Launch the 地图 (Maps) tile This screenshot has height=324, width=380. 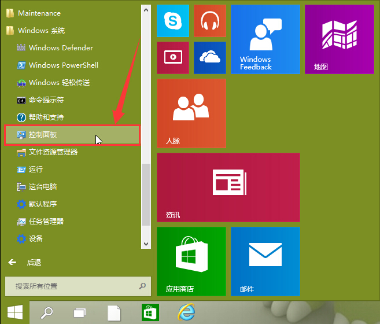(x=339, y=39)
